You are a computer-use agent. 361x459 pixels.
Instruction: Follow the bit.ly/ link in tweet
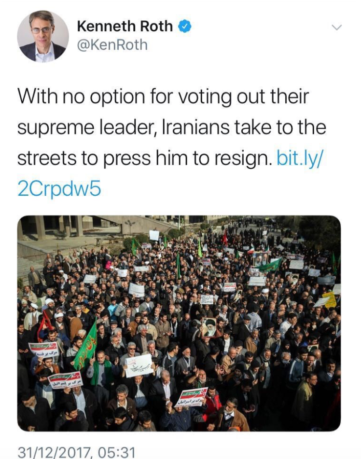tap(299, 158)
